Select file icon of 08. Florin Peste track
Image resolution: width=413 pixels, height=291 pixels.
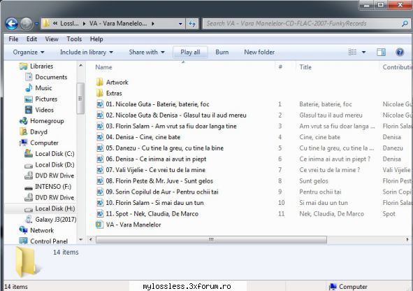pyautogui.click(x=99, y=180)
